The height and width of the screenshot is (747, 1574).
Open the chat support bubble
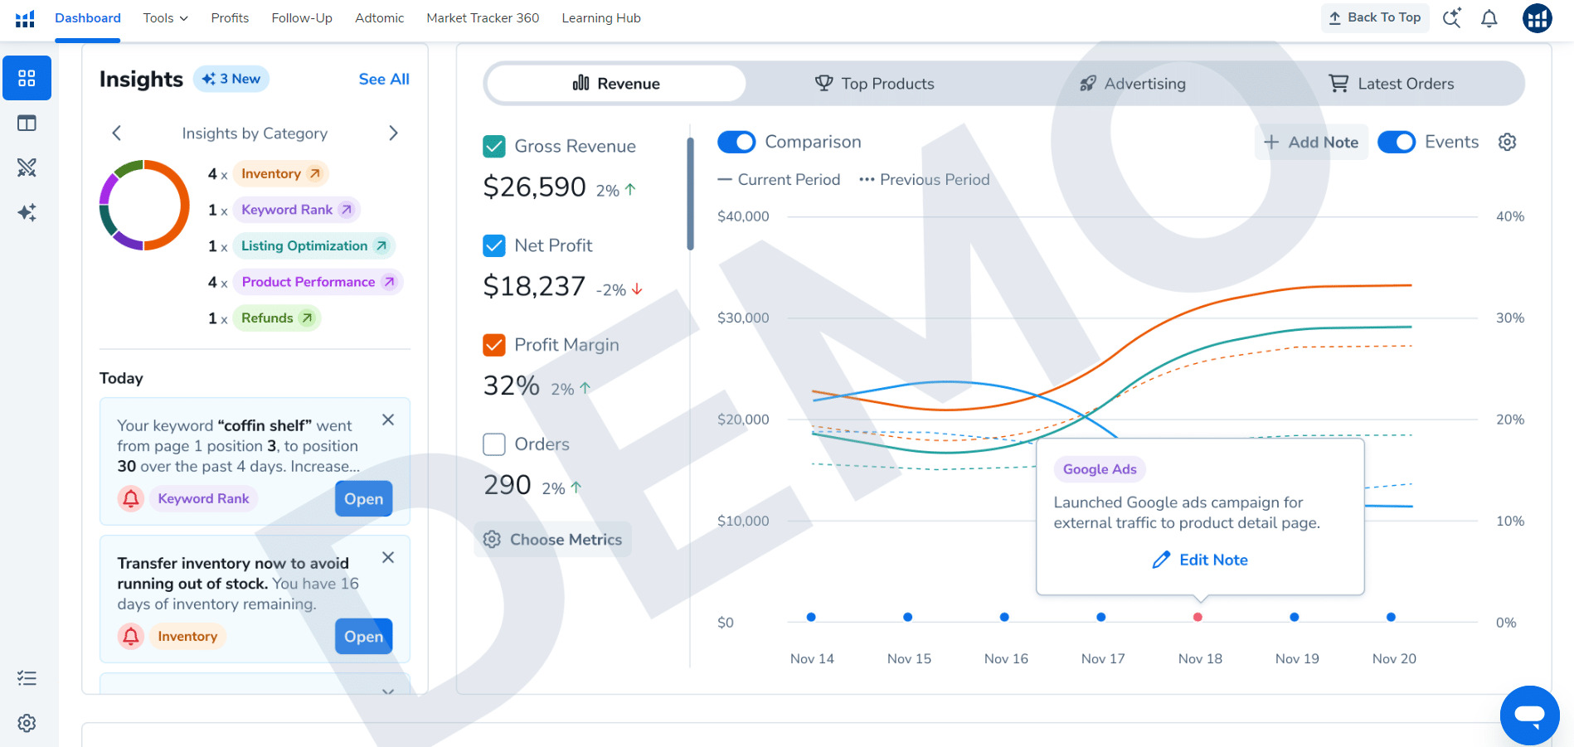point(1529,715)
